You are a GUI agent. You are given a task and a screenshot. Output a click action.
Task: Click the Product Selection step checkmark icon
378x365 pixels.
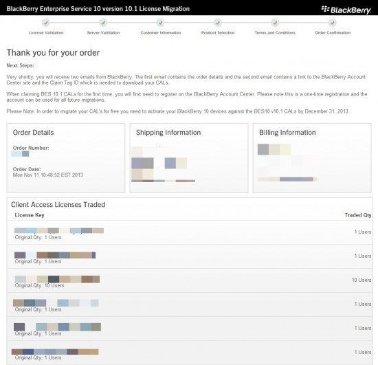tap(218, 23)
